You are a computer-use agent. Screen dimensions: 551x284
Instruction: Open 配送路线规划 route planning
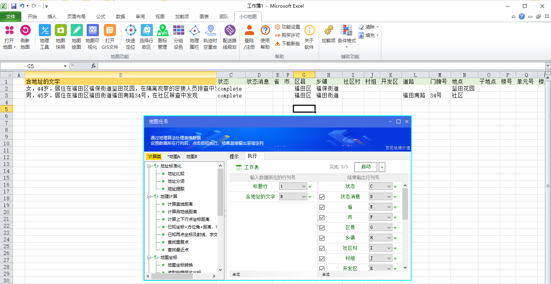230,37
